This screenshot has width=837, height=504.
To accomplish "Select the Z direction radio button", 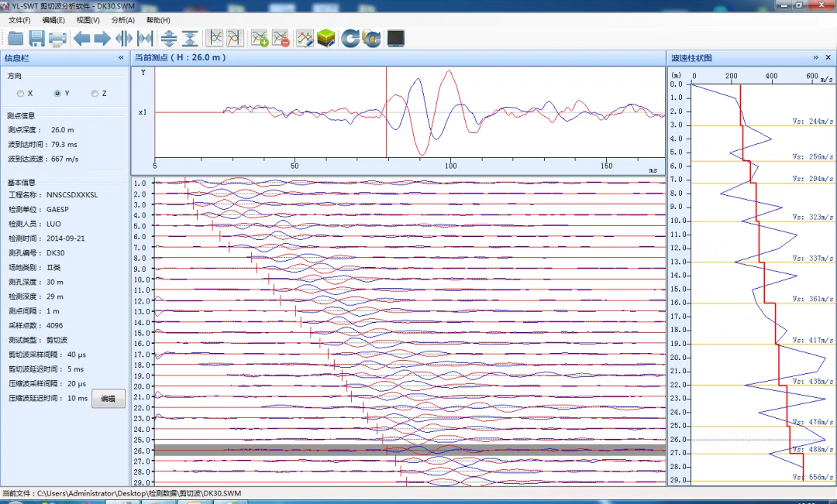I will (95, 94).
